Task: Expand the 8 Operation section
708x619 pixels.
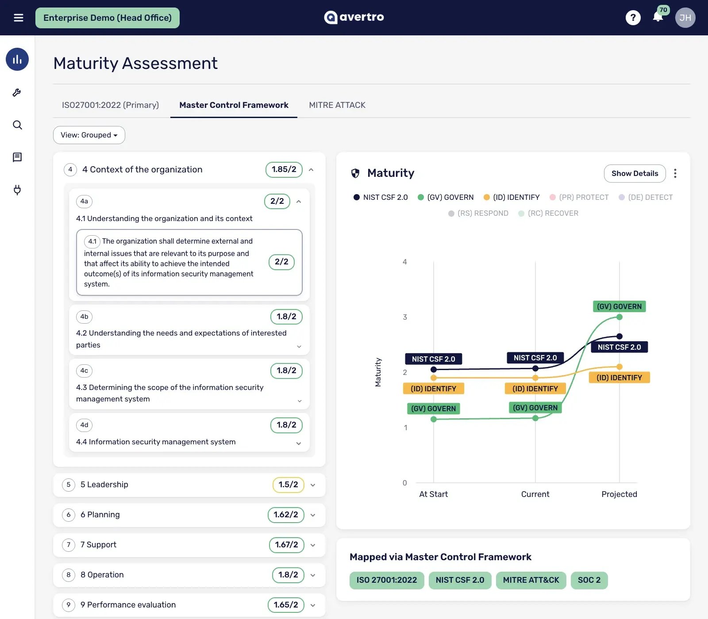Action: click(313, 575)
